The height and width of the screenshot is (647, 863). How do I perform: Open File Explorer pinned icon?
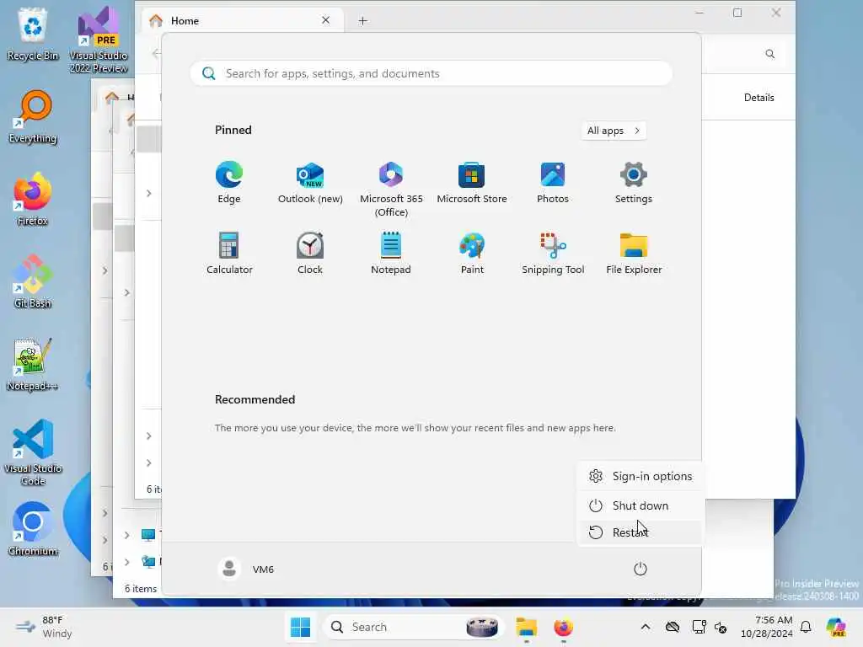(634, 253)
